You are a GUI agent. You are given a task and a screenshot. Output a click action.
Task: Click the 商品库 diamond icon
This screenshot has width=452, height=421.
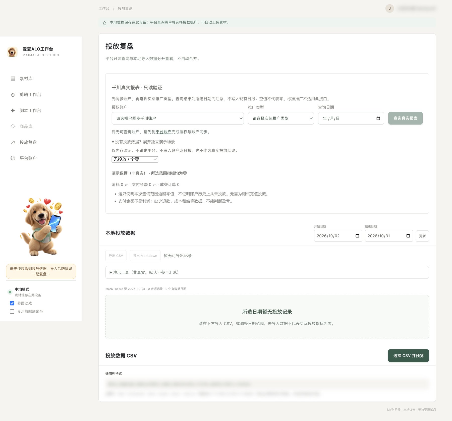pos(13,126)
